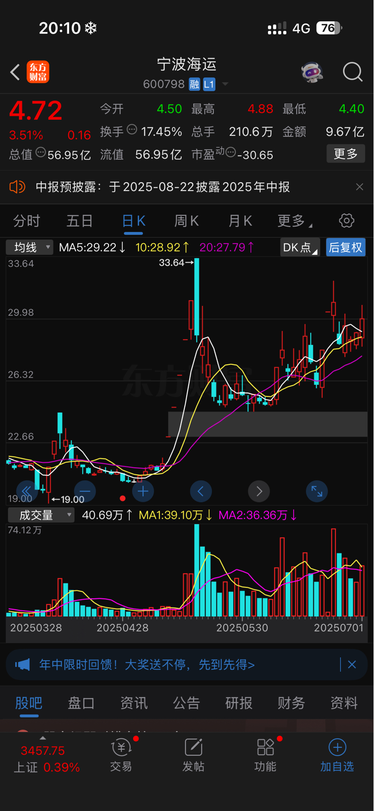Go back with the left arrow
Image resolution: width=374 pixels, height=811 pixels.
click(15, 72)
